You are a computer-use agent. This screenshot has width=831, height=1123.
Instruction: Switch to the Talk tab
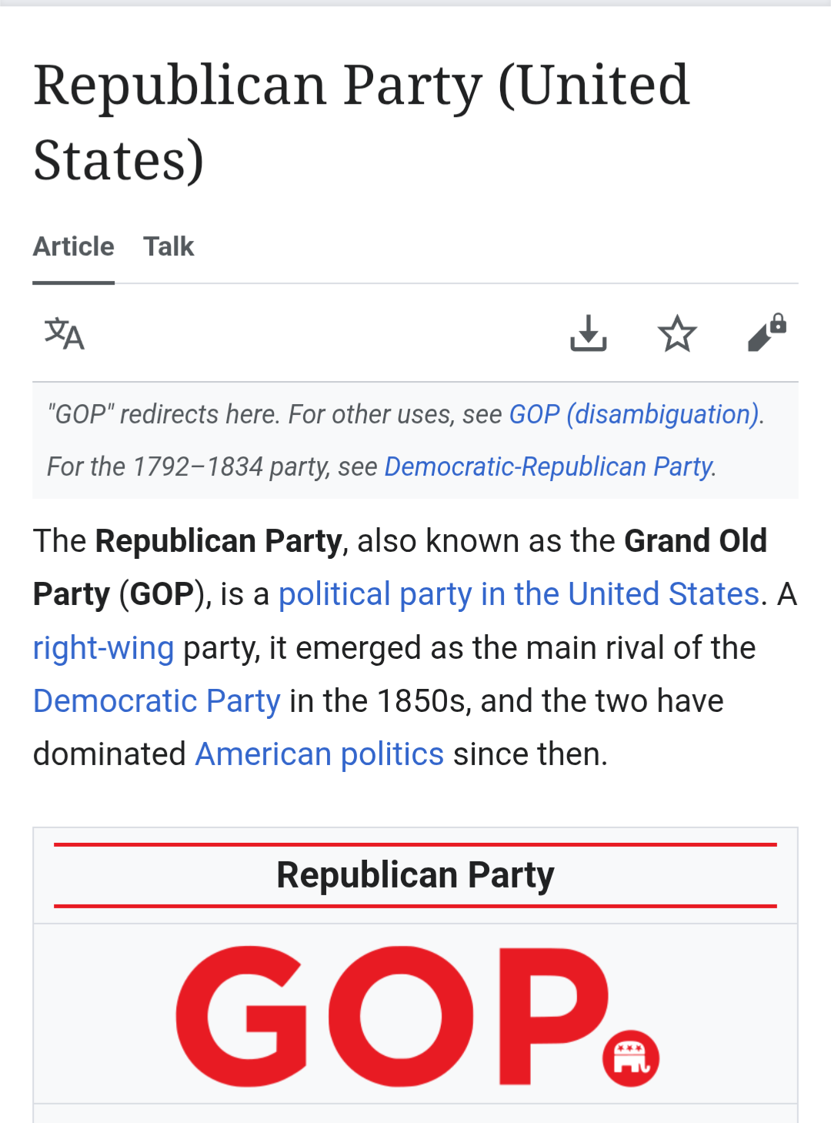coord(169,247)
